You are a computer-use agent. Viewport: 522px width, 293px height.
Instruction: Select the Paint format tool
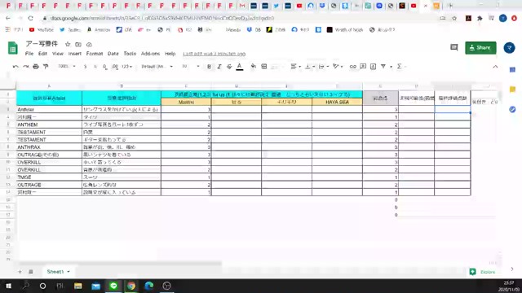[46, 67]
